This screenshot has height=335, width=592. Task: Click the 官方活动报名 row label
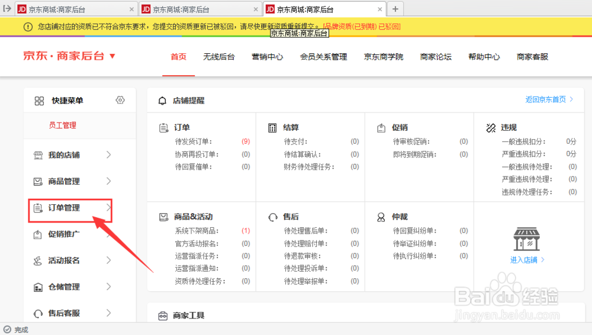pos(197,244)
